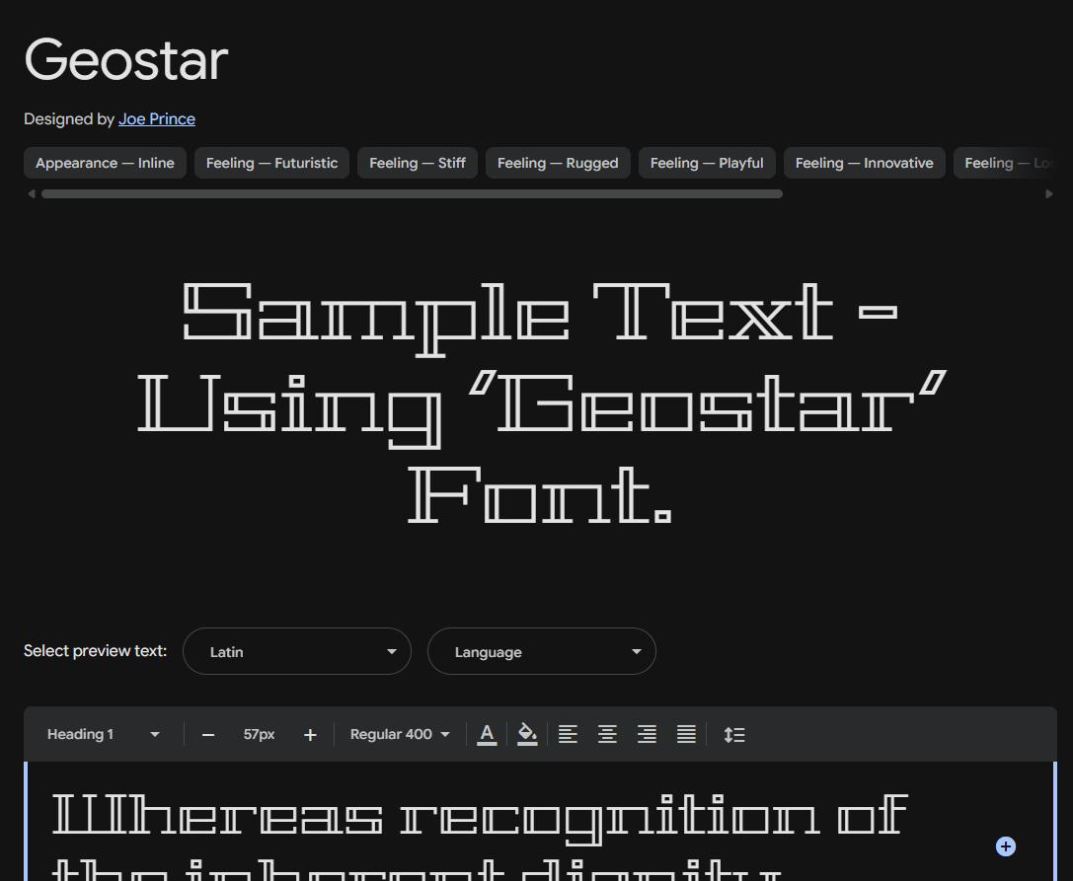
Task: Open the fill background color picker
Action: click(x=527, y=735)
